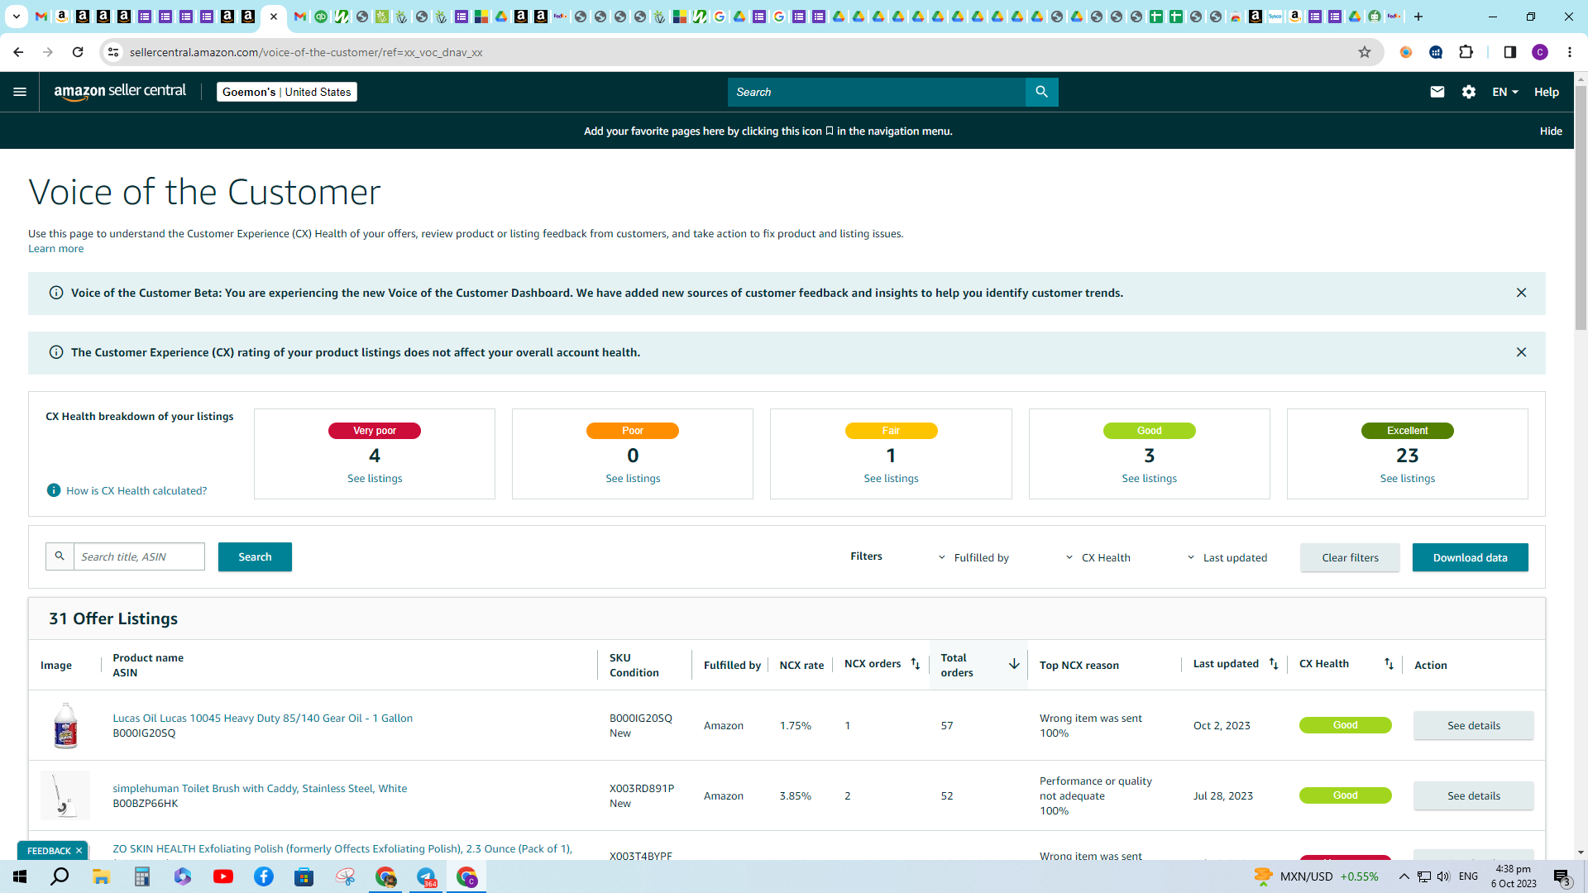See listings under Fair
1588x893 pixels.
[891, 478]
